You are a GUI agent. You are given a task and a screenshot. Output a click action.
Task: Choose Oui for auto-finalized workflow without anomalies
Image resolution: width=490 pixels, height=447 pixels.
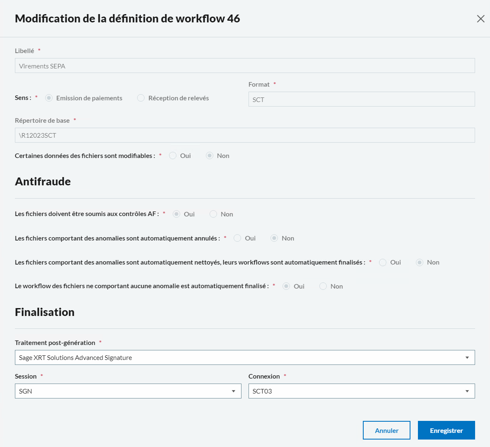(286, 287)
